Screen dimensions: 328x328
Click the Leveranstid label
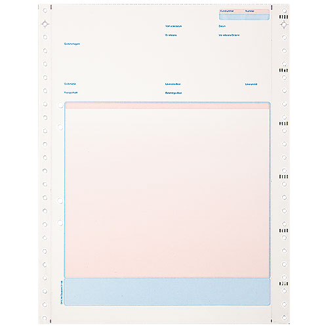[251, 84]
